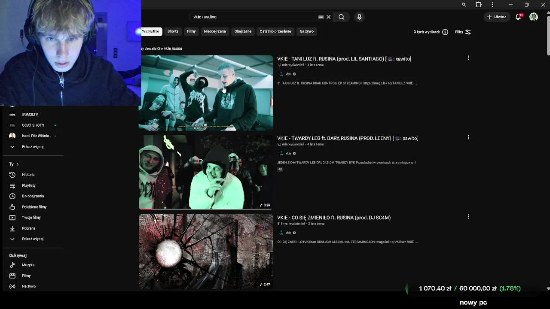
Task: Open the vkie channel name under CO SIĘ ZMIENIŁO
Action: pos(289,233)
